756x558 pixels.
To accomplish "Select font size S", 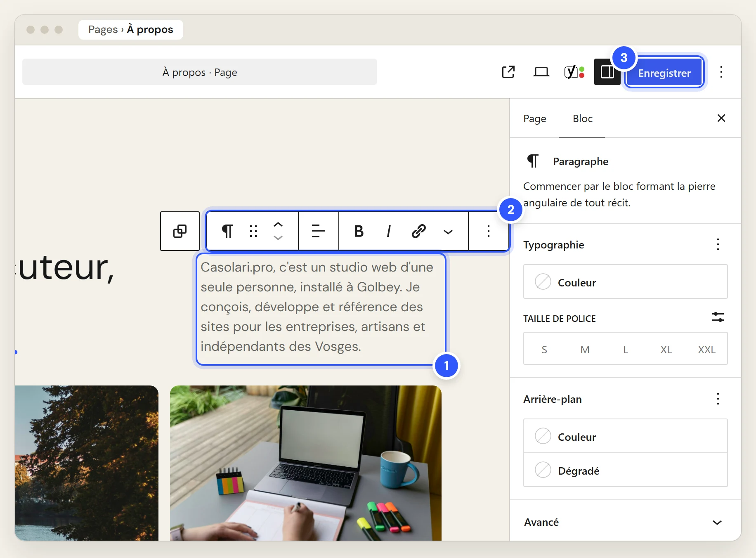I will click(544, 349).
